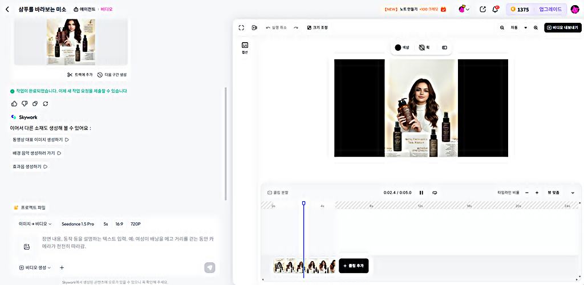Open the 노트 만들기 NEW banner
Image resolution: width=584 pixels, height=285 pixels.
click(x=415, y=9)
